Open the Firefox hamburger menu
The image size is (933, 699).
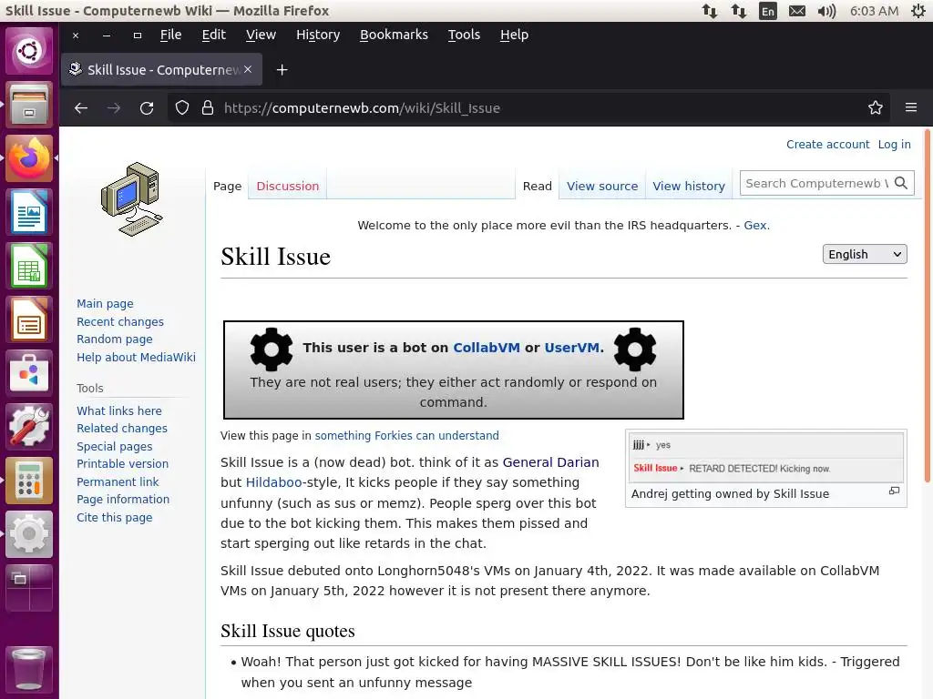pos(911,107)
